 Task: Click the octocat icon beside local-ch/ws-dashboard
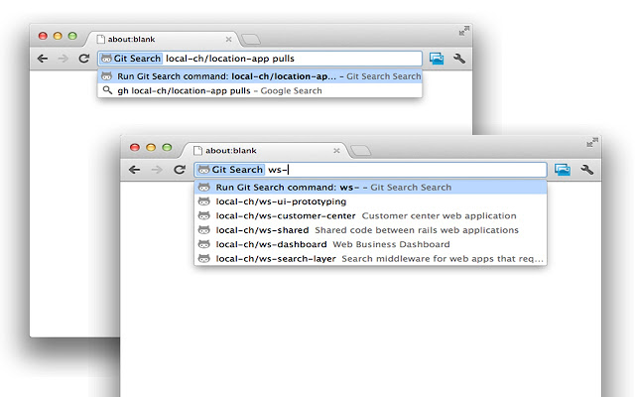[204, 244]
